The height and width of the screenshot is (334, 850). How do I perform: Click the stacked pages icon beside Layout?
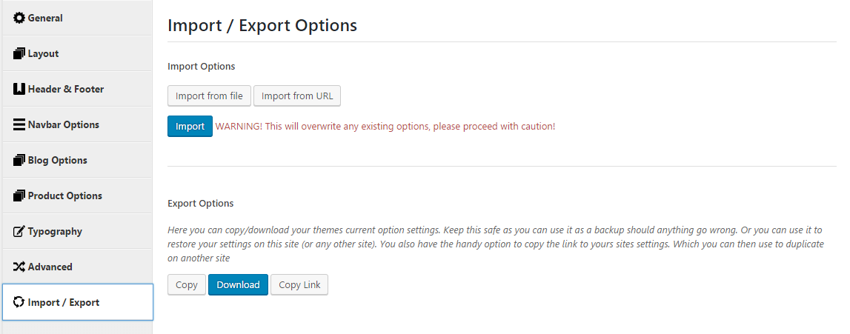[19, 53]
